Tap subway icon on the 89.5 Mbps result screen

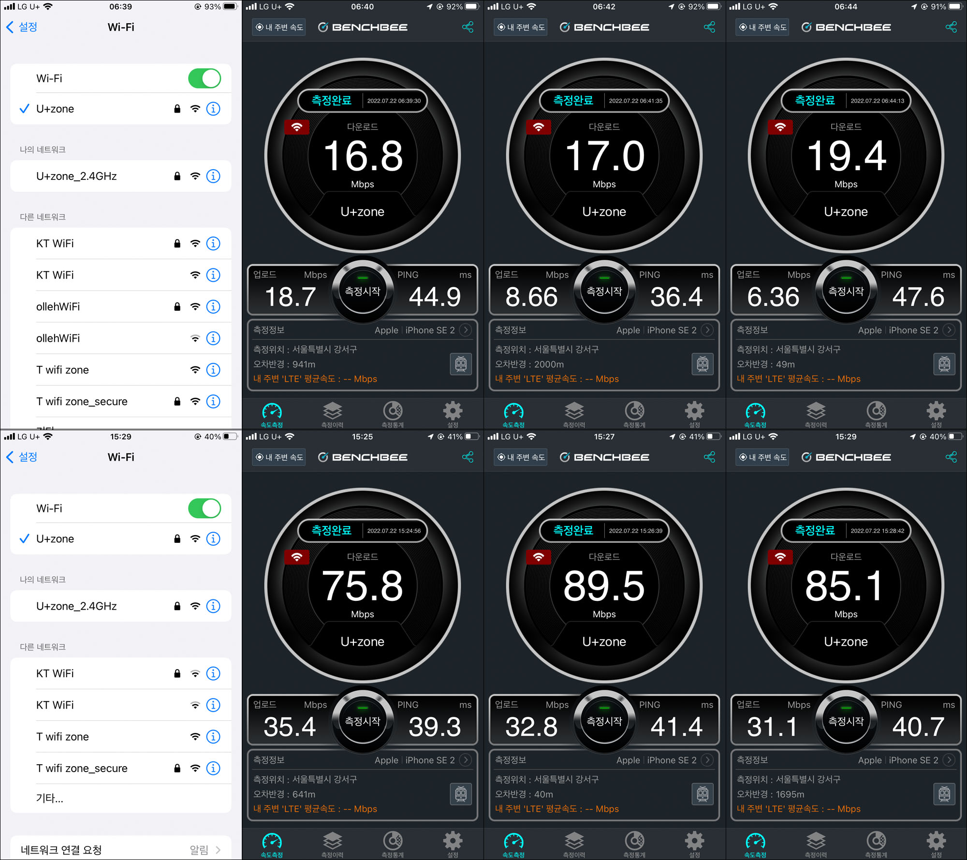(703, 794)
